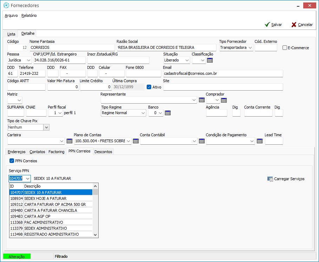The height and width of the screenshot is (262, 319).
Task: Select row CARTA A FATURAR CHANCELA
Action: (x=51, y=210)
